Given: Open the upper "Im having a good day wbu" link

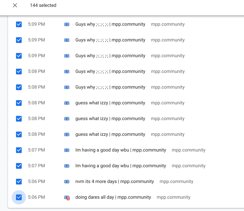Looking at the screenshot, I should click(121, 150).
